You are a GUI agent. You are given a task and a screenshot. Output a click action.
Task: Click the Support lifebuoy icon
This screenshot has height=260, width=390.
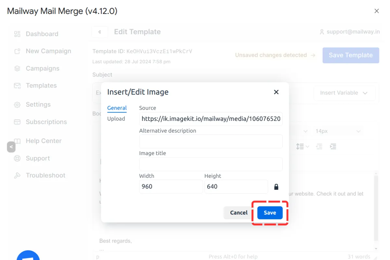[17, 159]
